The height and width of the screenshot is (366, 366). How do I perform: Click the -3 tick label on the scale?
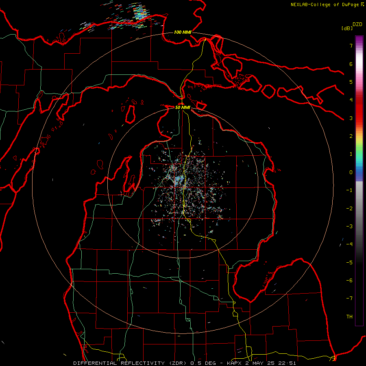[349, 227]
